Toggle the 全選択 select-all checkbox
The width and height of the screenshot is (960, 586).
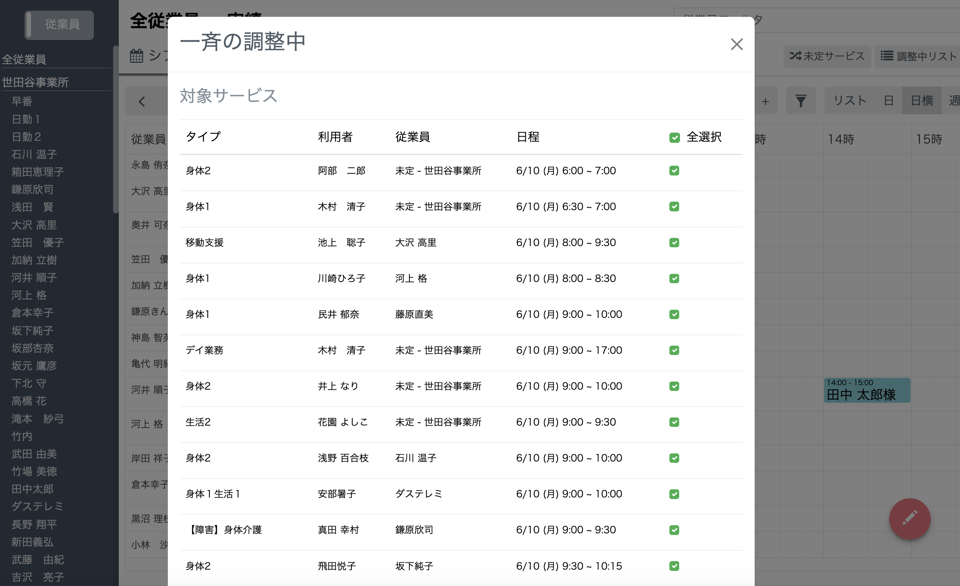(674, 138)
